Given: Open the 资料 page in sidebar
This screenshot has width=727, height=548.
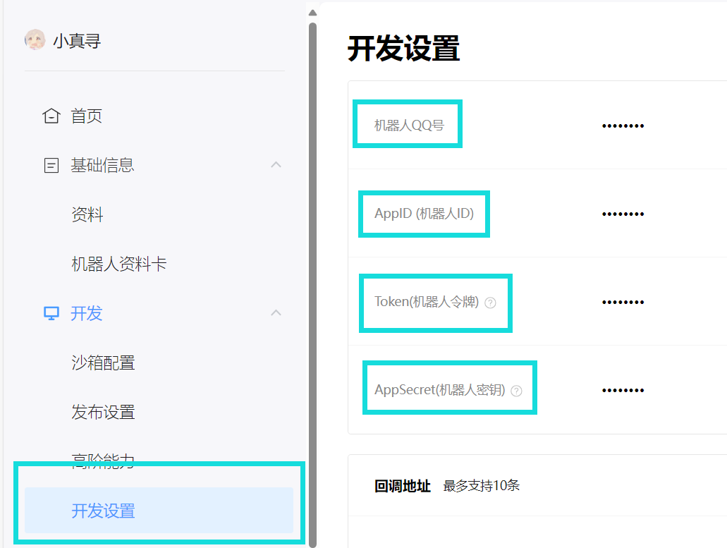Looking at the screenshot, I should (x=87, y=214).
